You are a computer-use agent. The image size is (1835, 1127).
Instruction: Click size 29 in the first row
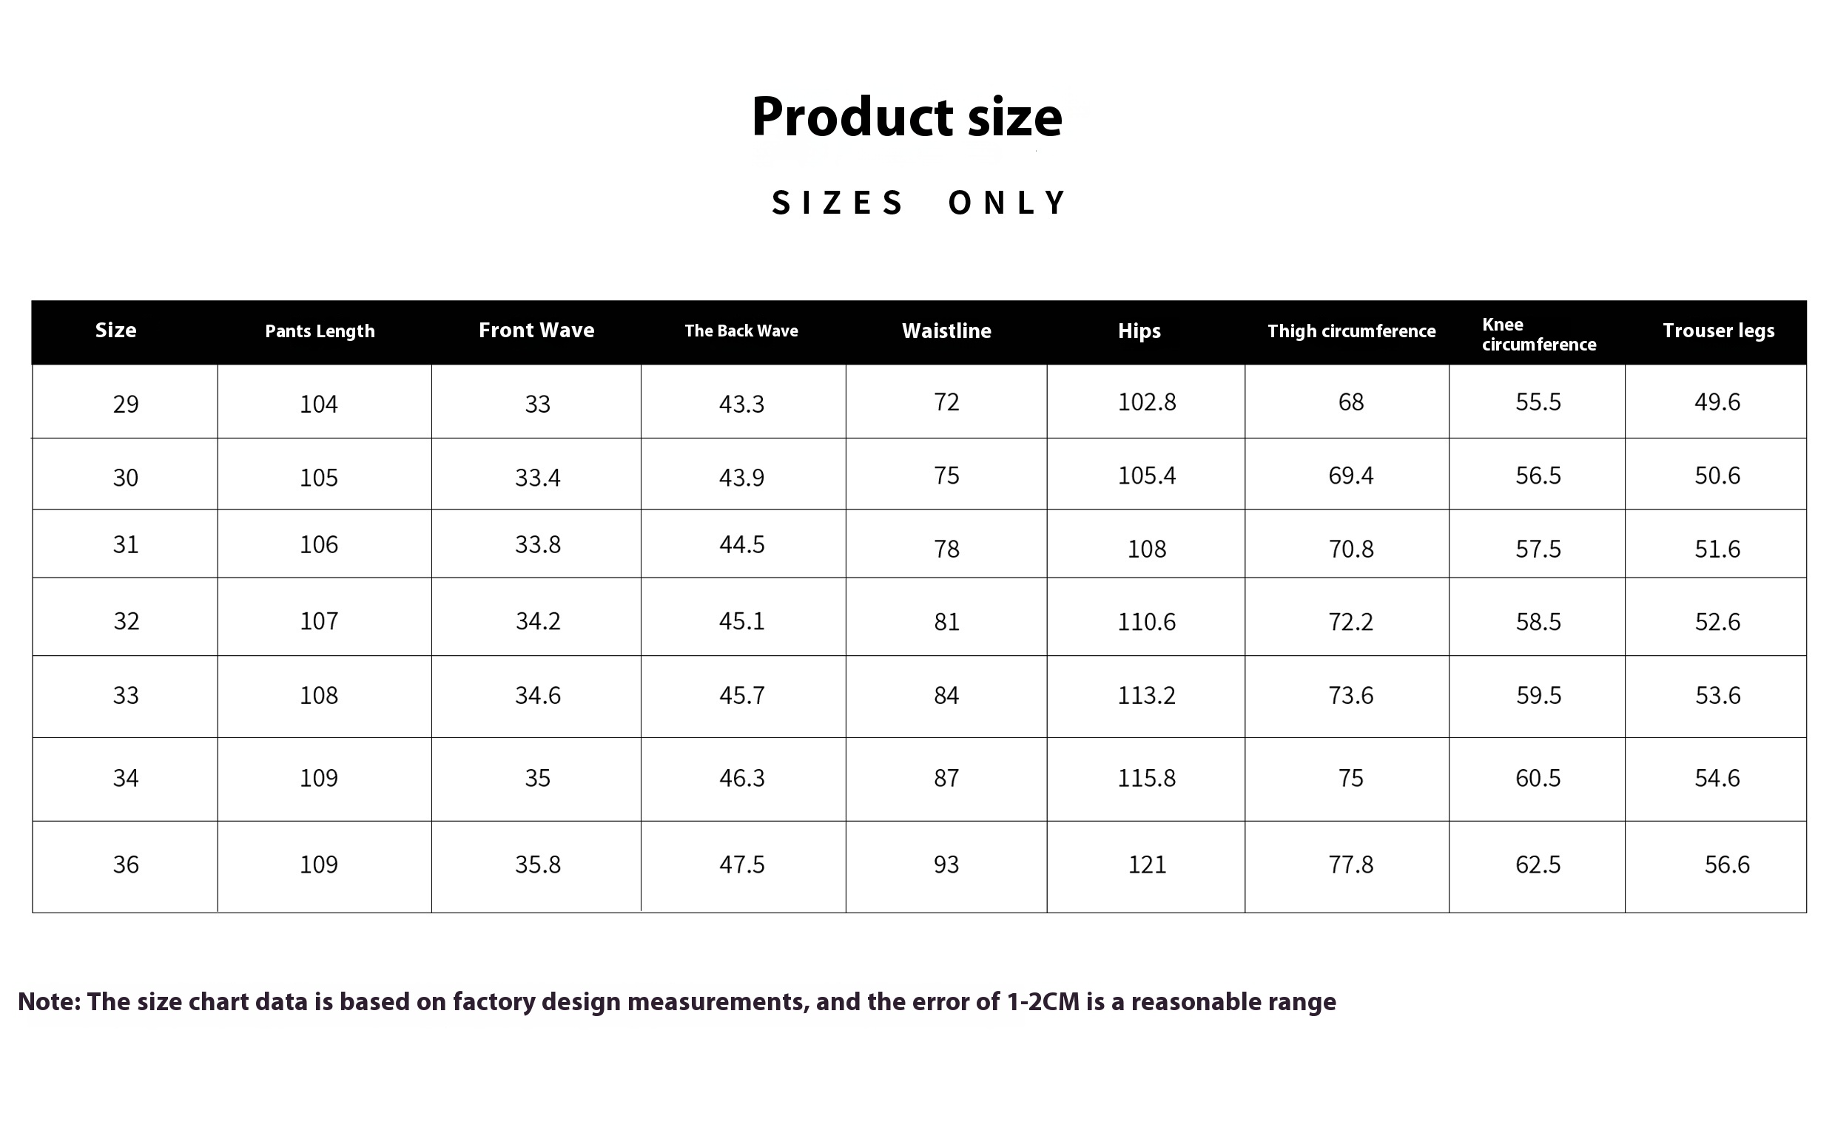[126, 404]
